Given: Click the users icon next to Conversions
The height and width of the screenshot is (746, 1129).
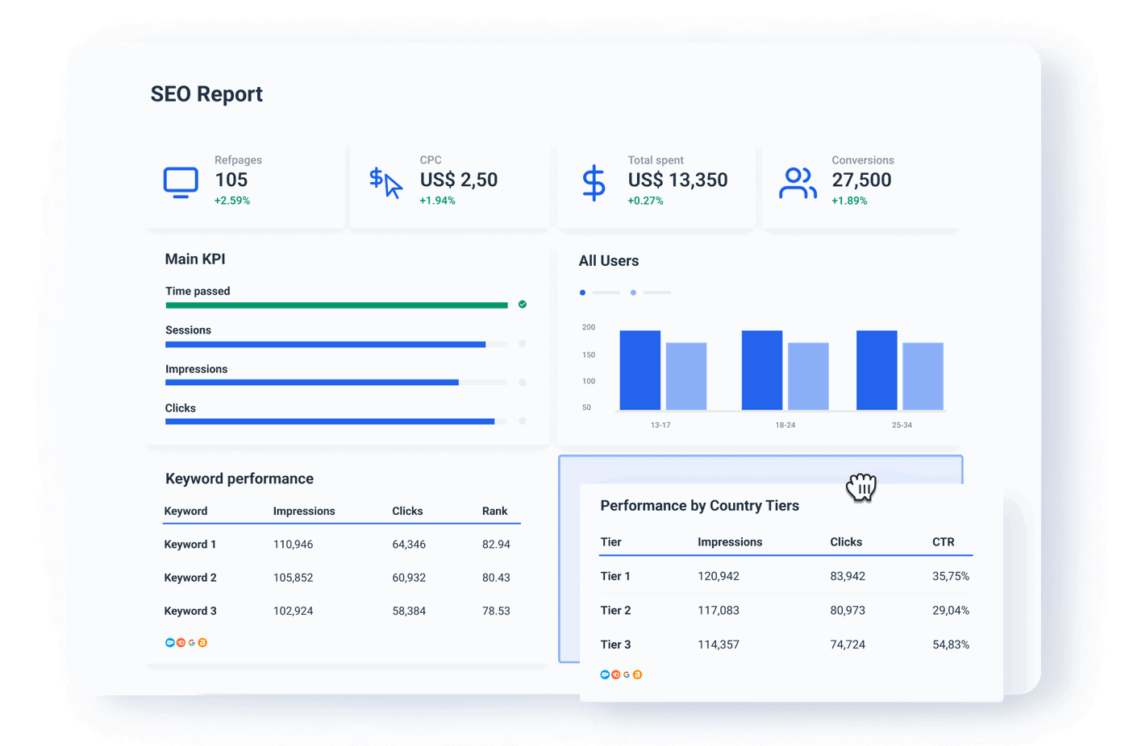Looking at the screenshot, I should (798, 182).
